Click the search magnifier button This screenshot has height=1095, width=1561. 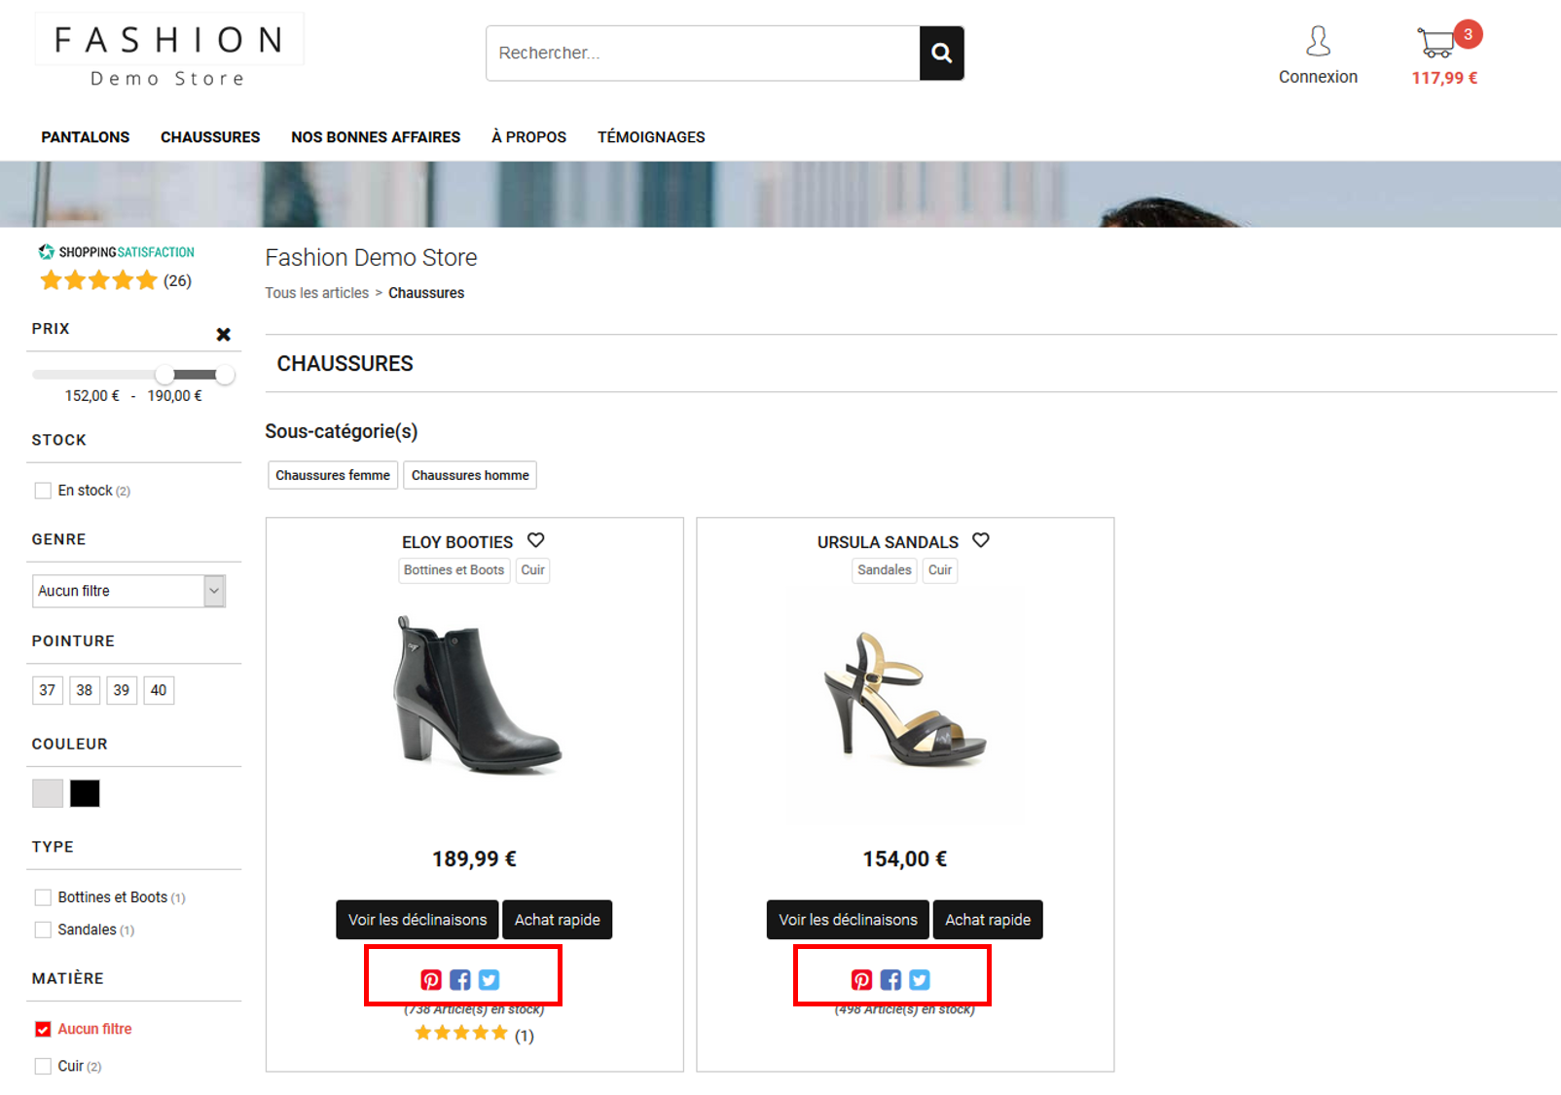(x=941, y=53)
